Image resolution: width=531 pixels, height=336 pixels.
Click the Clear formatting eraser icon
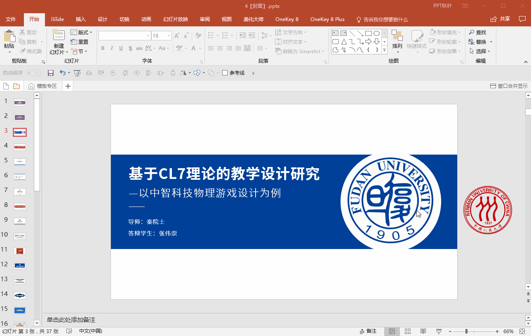coord(198,36)
